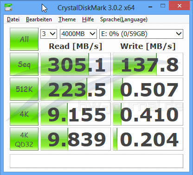This screenshot has height=175, width=193.
Task: Close the CrystalDiskMark window
Action: pos(180,6)
